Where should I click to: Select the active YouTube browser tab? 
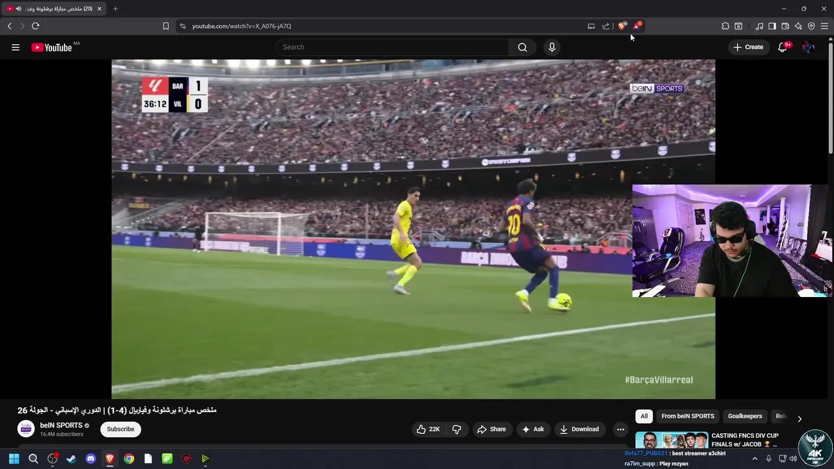[53, 8]
